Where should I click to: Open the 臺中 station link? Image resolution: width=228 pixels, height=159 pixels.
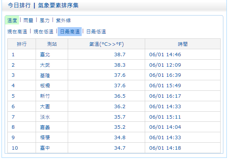coord(45,148)
